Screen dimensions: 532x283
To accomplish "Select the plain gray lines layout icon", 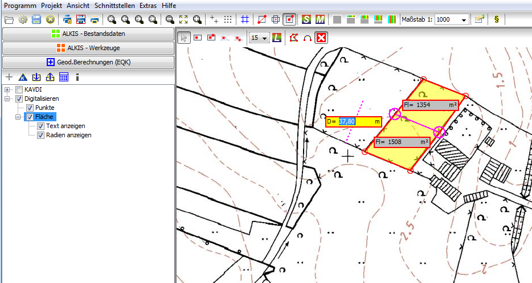I will pyautogui.click(x=337, y=20).
